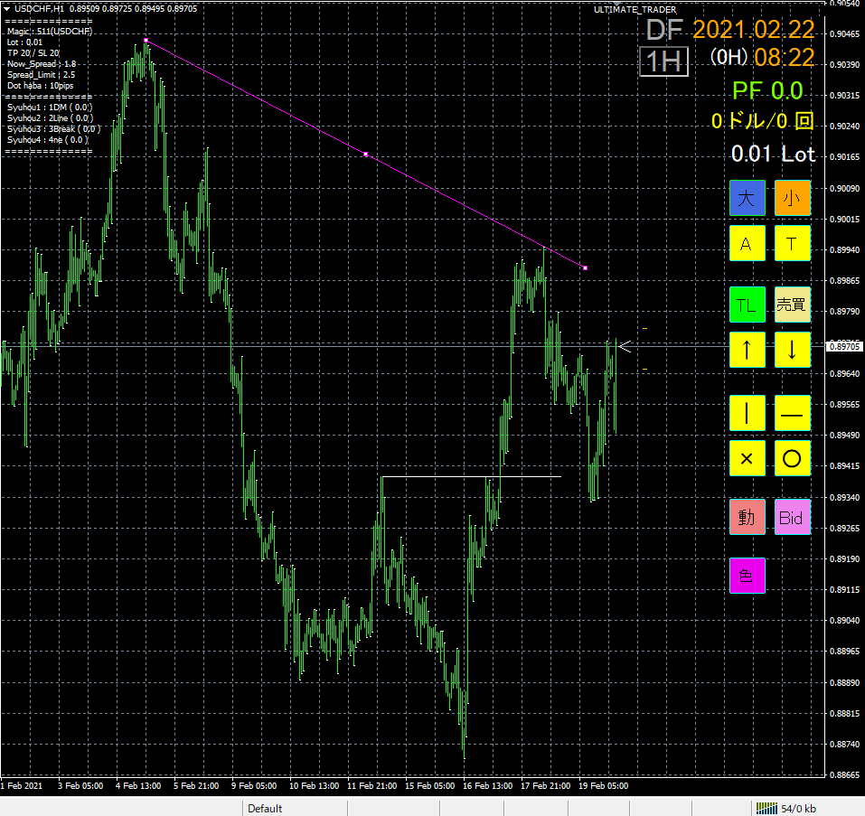Click the Syuhou1 : 1DM line
This screenshot has height=816, width=865.
[x=50, y=108]
